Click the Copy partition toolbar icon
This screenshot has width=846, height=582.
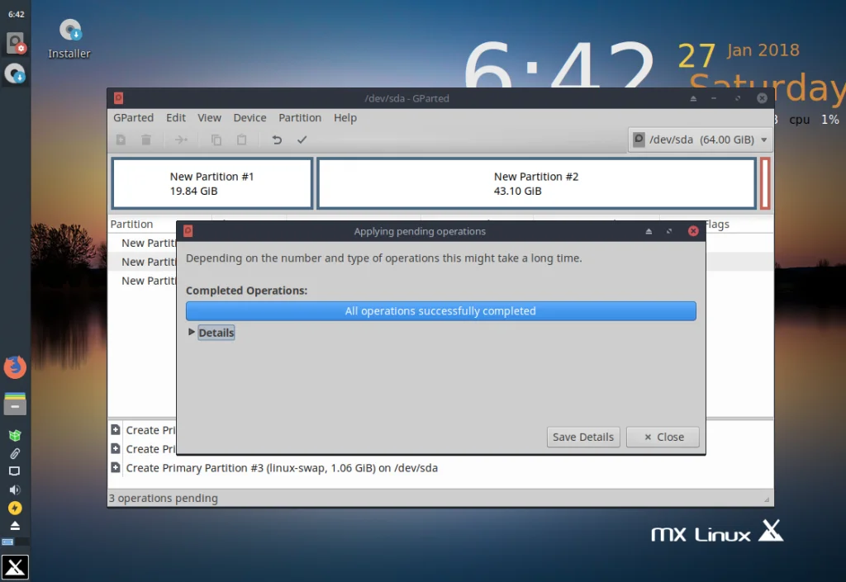(216, 140)
